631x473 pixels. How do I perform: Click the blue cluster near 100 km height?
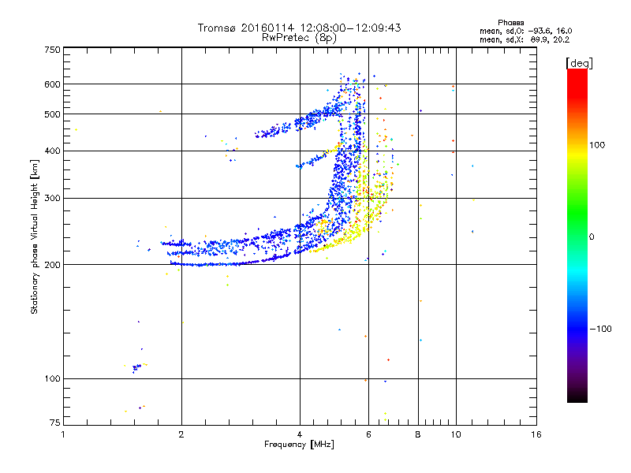[x=136, y=367]
